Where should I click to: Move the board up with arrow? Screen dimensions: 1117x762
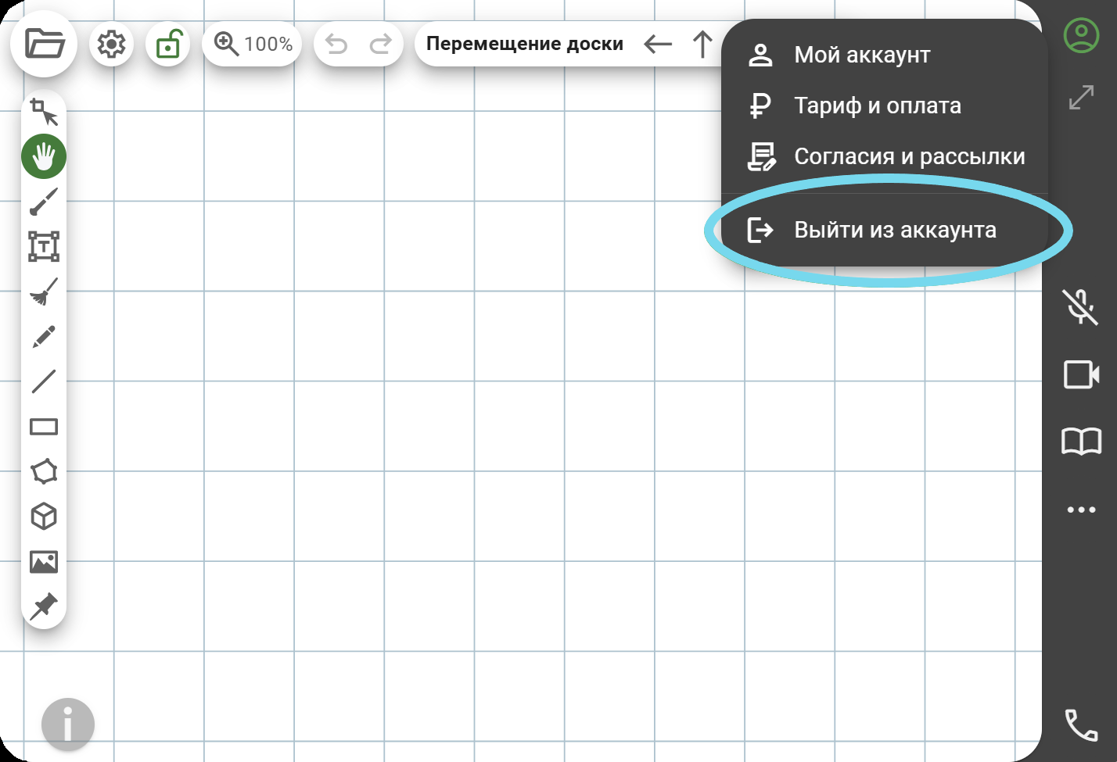(x=702, y=45)
